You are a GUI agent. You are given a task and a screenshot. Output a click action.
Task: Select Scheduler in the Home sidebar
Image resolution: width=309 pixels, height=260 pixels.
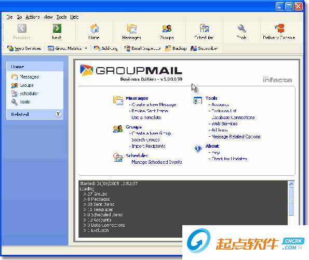(x=25, y=94)
